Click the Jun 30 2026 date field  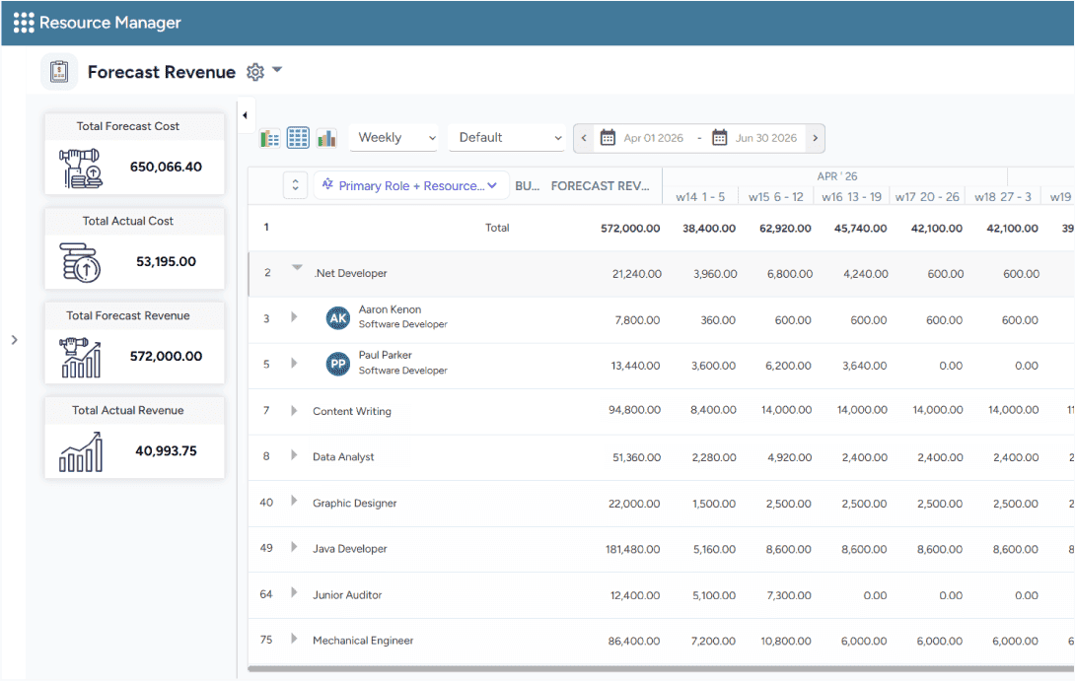(765, 138)
